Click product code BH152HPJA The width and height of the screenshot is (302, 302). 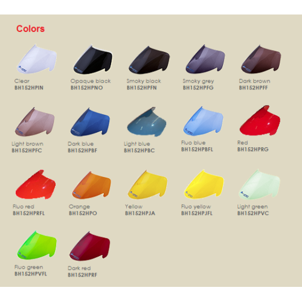(140, 213)
